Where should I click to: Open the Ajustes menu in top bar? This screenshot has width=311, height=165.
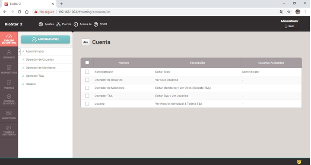(46, 24)
